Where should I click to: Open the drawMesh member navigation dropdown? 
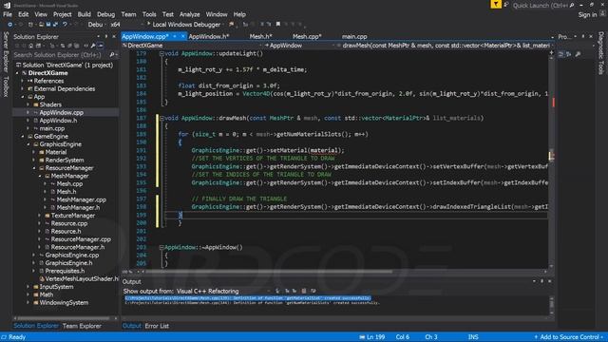445,46
